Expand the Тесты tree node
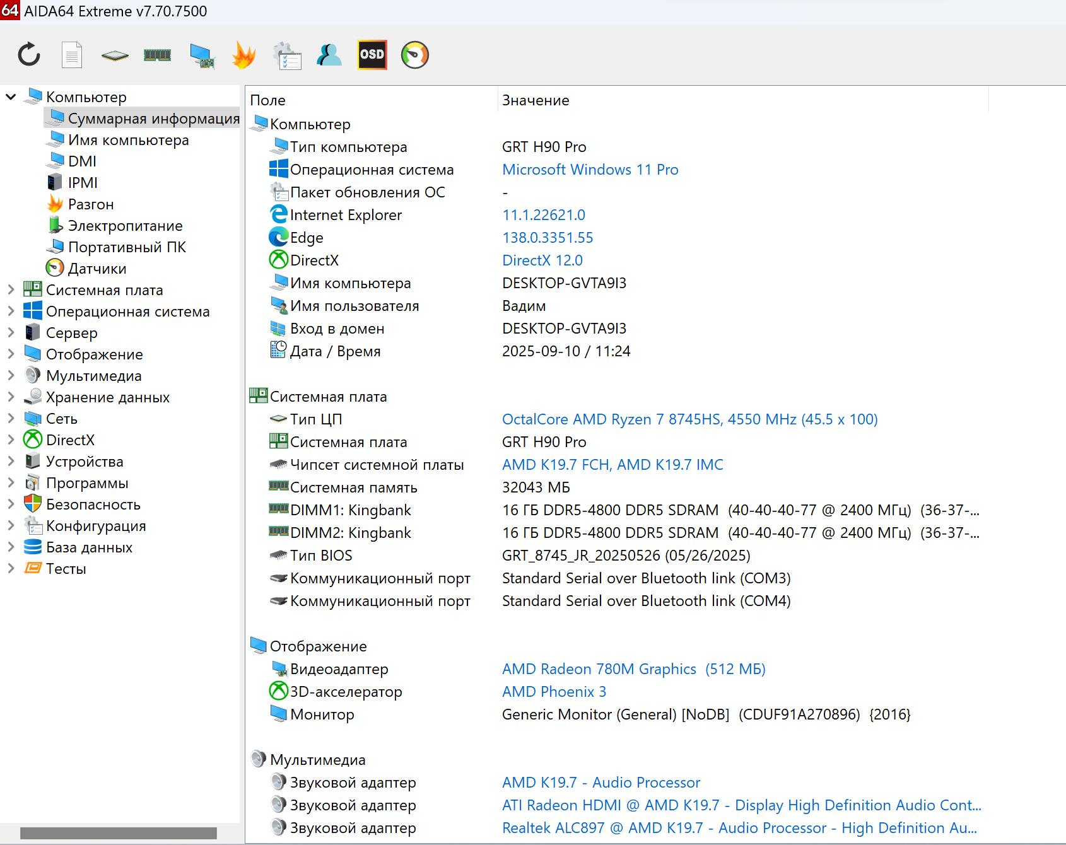The image size is (1066, 845). 11,569
